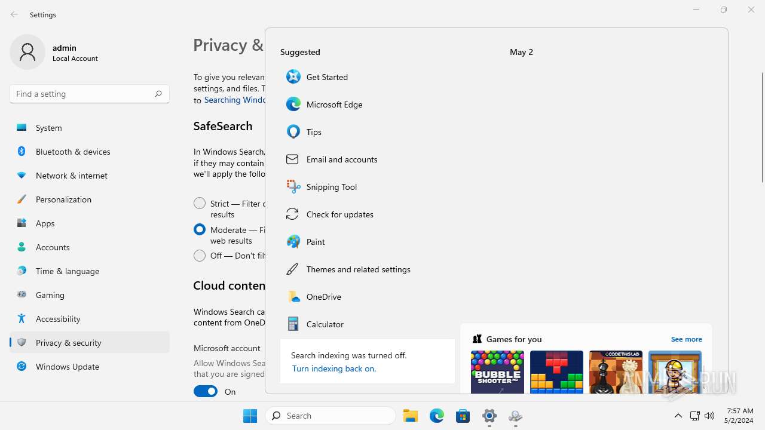The image size is (765, 430).
Task: Open Accounts settings category
Action: coord(90,247)
